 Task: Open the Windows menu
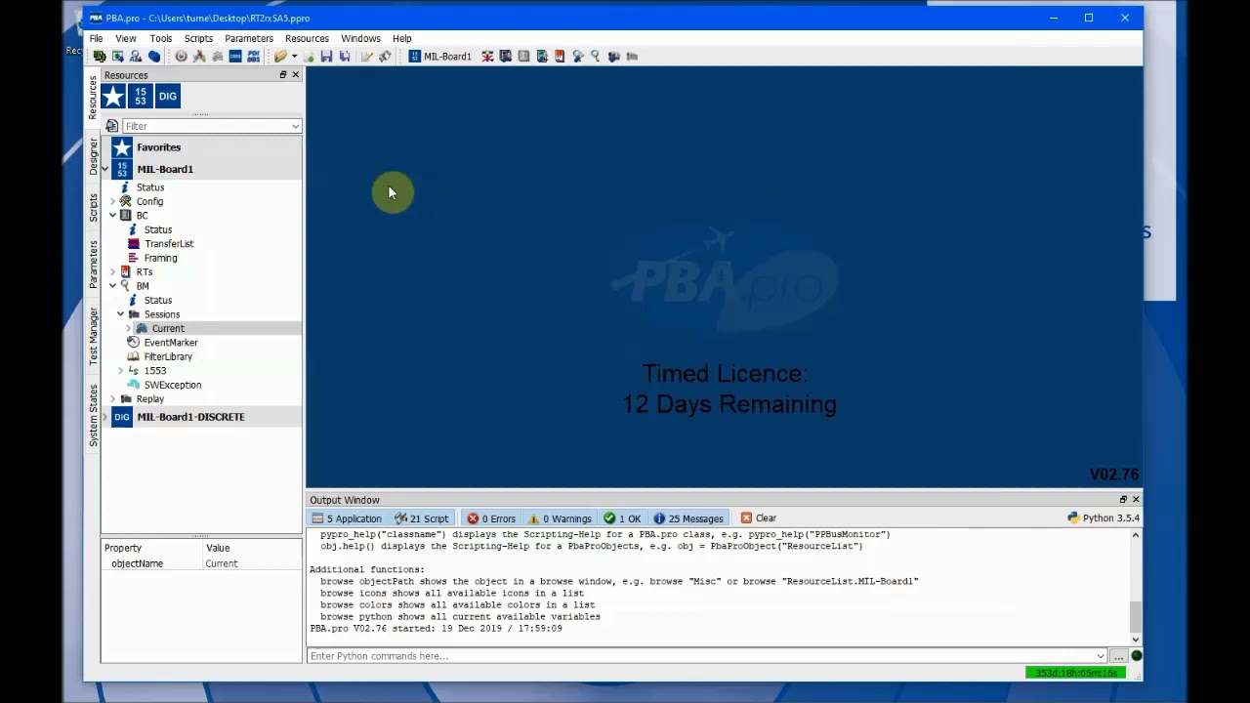click(x=360, y=38)
